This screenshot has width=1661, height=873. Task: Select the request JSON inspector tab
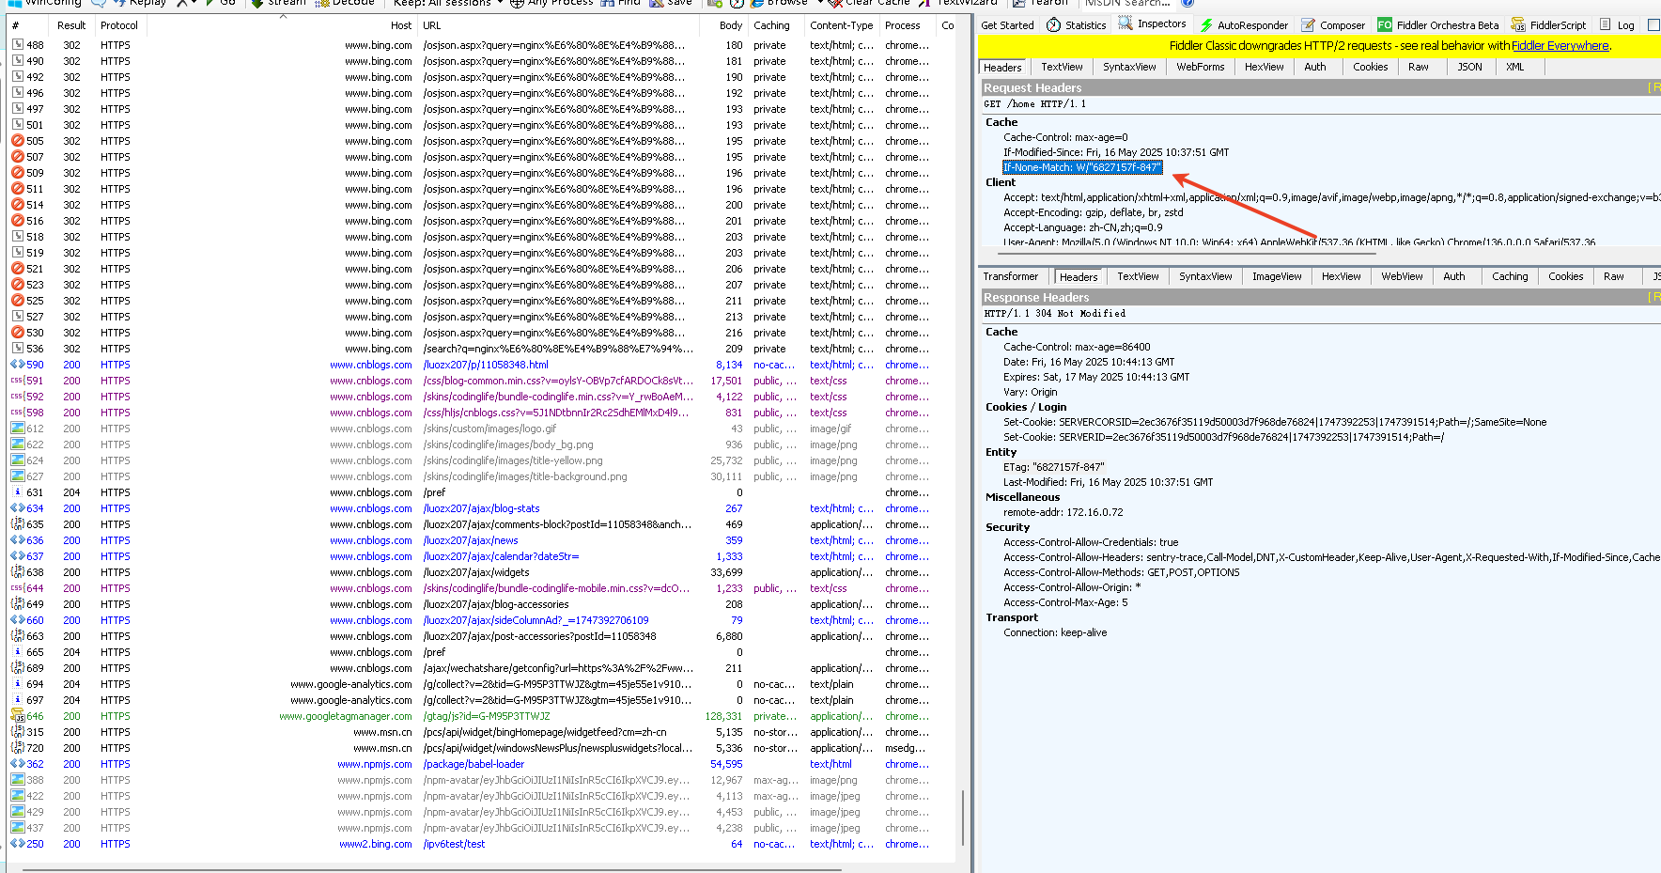(x=1469, y=67)
